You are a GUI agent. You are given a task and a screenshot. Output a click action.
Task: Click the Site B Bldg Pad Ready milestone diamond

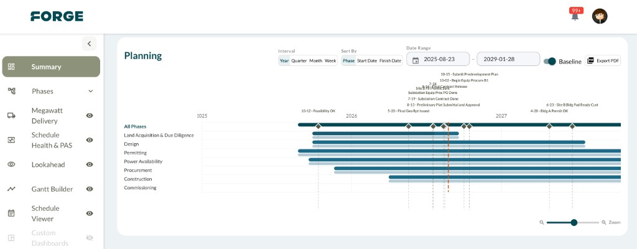[x=572, y=126]
